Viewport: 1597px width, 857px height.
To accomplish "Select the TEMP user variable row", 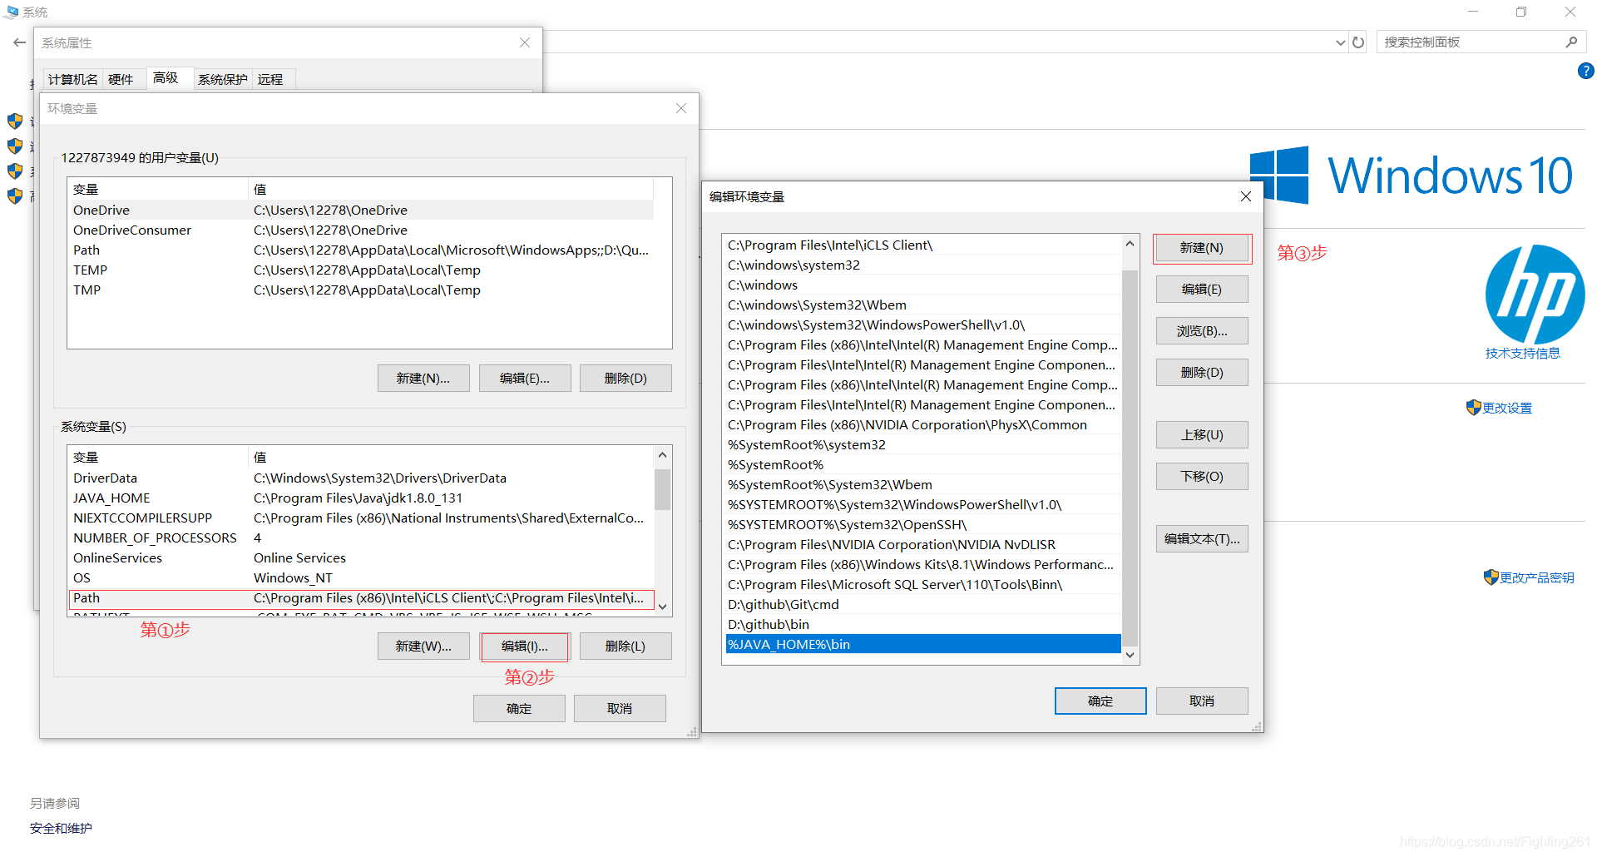I will point(361,270).
